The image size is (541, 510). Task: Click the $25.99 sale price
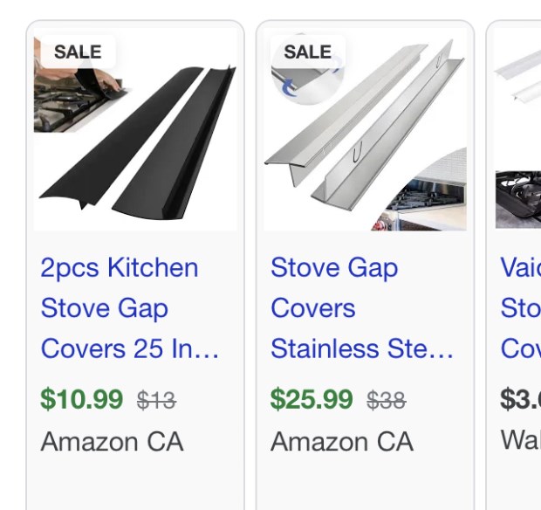pos(312,399)
